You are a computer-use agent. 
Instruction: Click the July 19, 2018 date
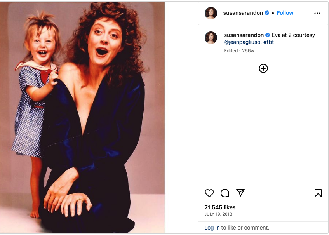[218, 214]
